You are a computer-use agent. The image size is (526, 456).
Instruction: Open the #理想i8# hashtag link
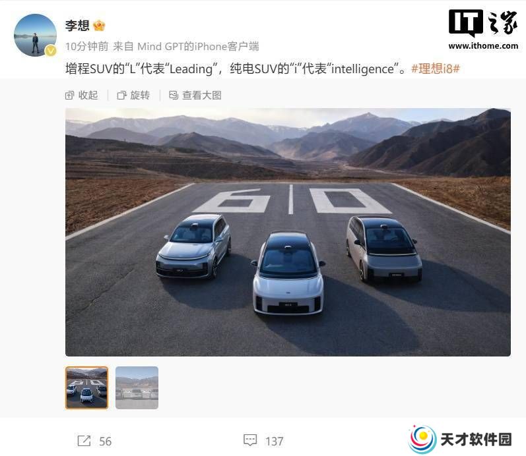[x=436, y=69]
